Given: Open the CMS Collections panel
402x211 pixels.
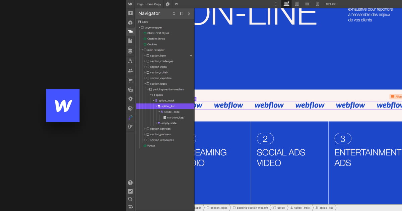Looking at the screenshot, I should (130, 51).
